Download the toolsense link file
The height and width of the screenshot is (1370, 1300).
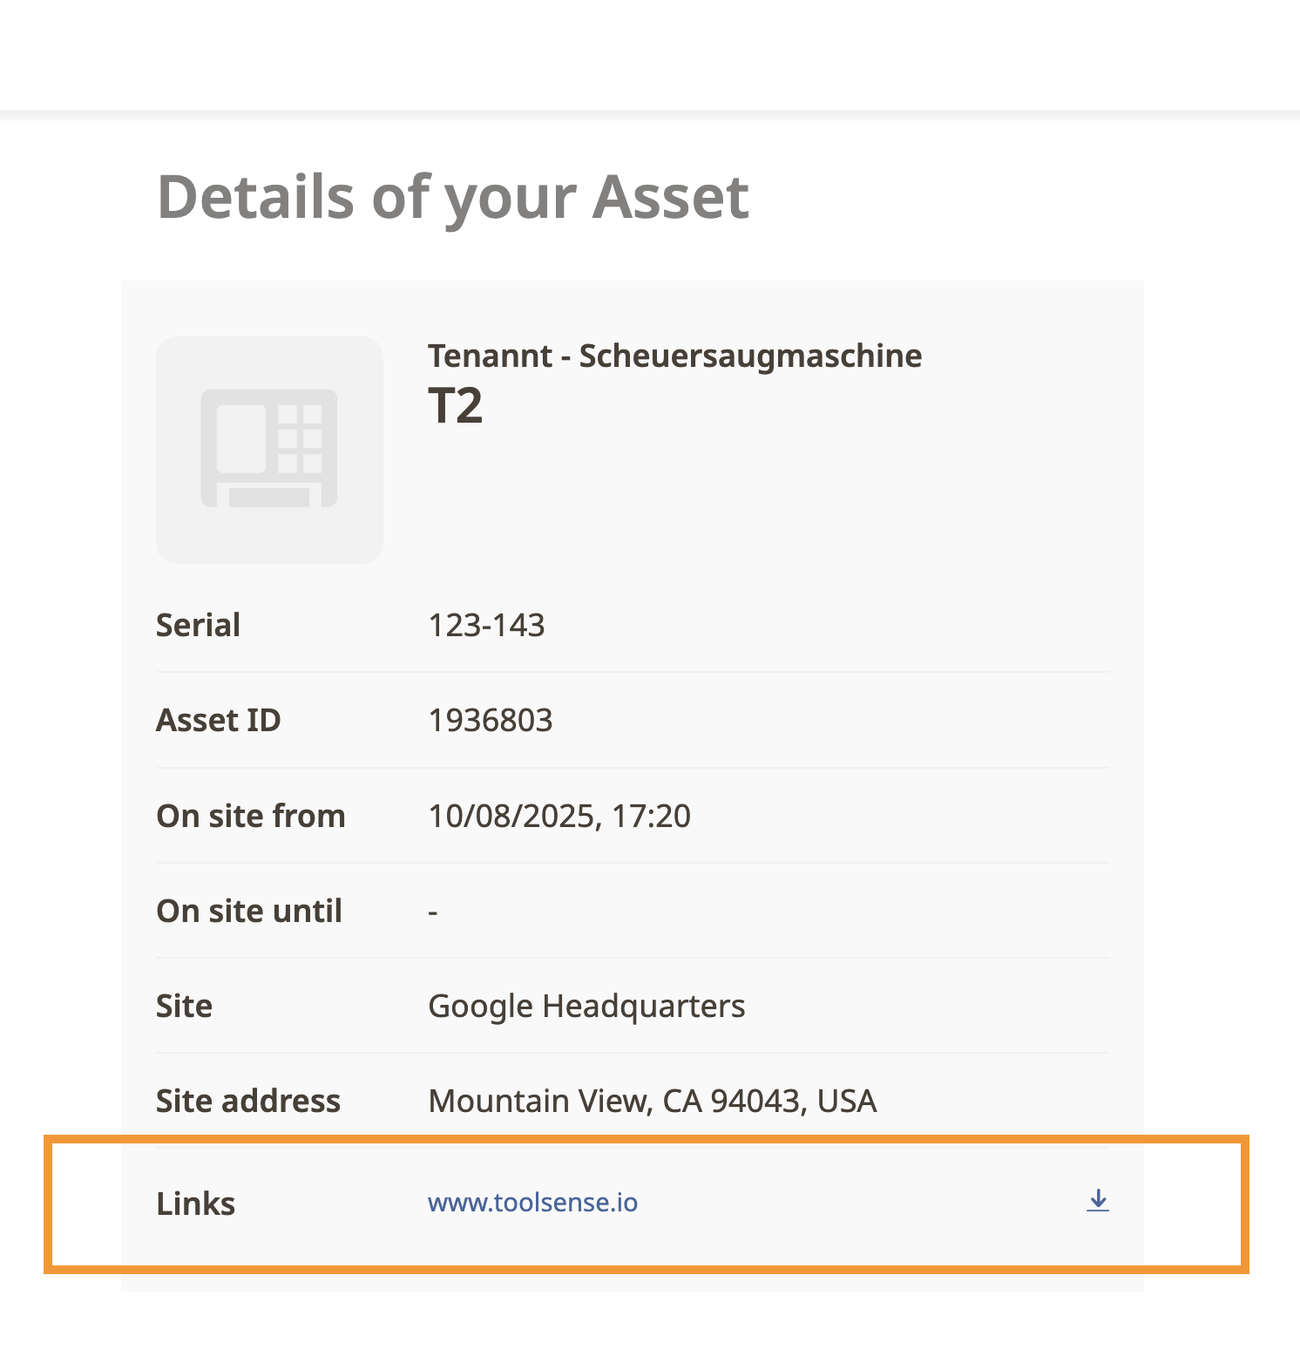(1098, 1201)
